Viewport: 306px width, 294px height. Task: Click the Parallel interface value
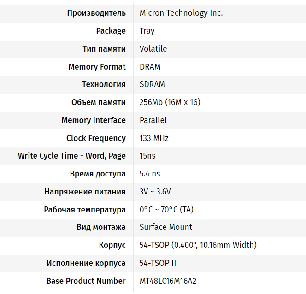(153, 120)
